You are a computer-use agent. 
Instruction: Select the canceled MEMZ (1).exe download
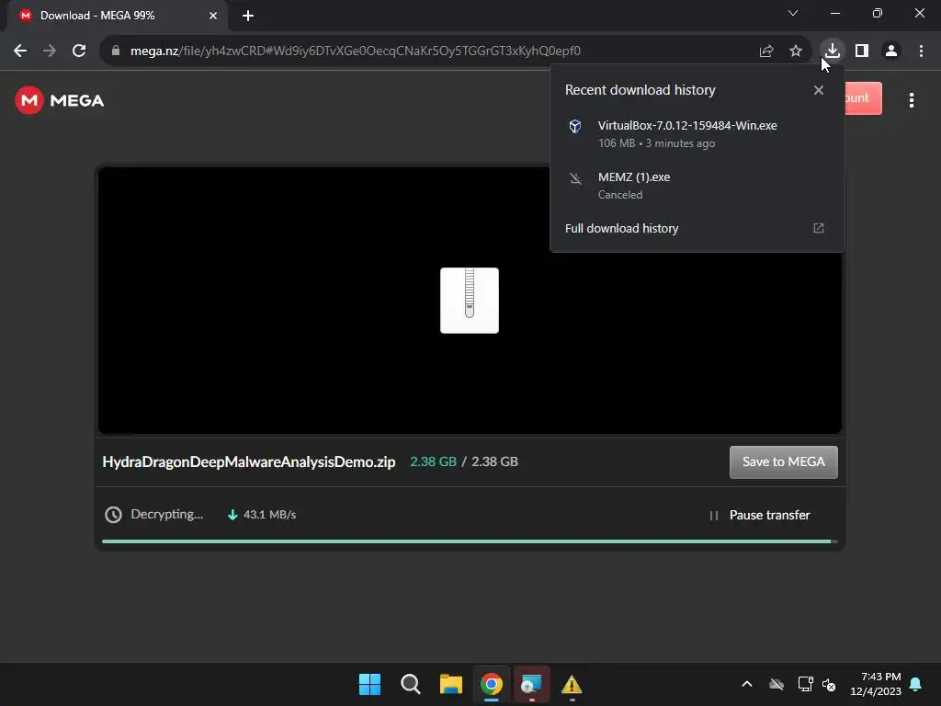click(697, 186)
